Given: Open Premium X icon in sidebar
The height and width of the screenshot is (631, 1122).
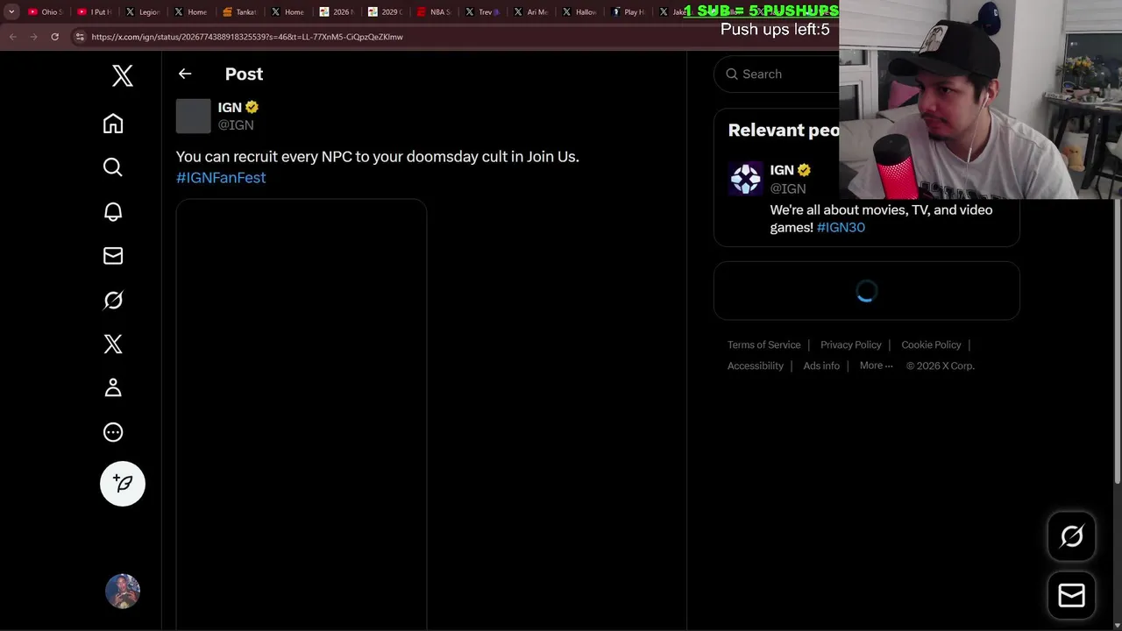Looking at the screenshot, I should coord(113,344).
